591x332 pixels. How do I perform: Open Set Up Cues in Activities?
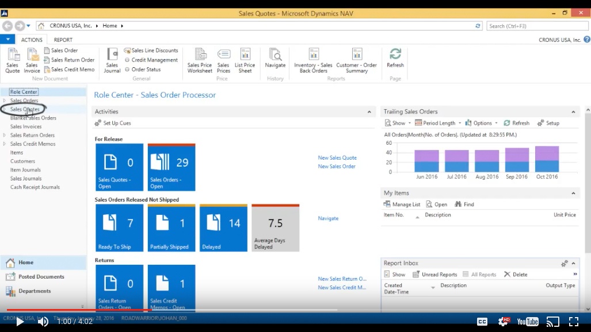tap(113, 123)
